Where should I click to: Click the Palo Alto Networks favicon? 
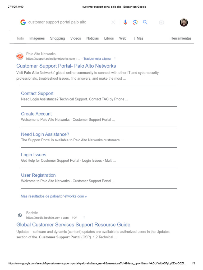click(20, 56)
